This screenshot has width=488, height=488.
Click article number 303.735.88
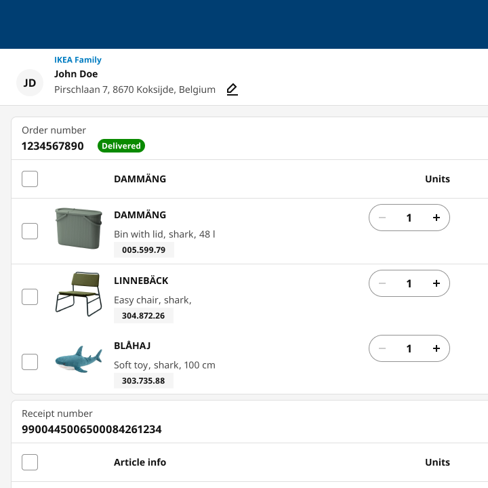[144, 381]
